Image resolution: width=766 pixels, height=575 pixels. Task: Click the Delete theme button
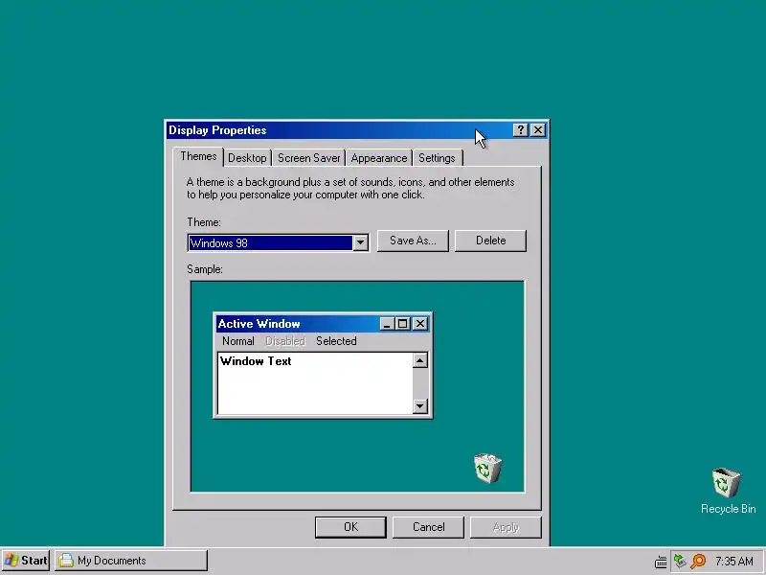coord(490,241)
